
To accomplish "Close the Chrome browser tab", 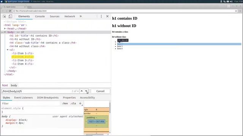I will point(25,7).
